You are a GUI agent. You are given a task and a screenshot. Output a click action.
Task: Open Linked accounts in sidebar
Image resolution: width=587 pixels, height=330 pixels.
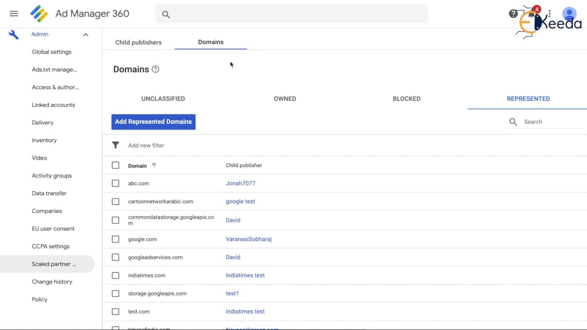(x=53, y=105)
